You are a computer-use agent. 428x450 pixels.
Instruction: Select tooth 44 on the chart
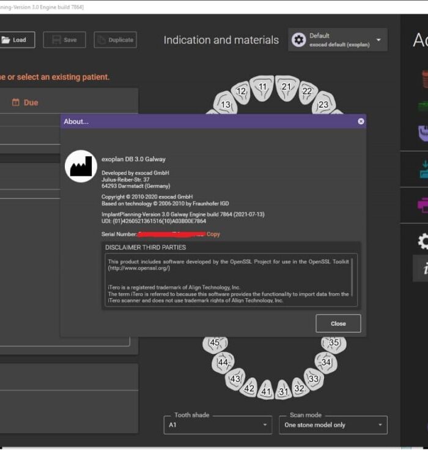tap(223, 362)
